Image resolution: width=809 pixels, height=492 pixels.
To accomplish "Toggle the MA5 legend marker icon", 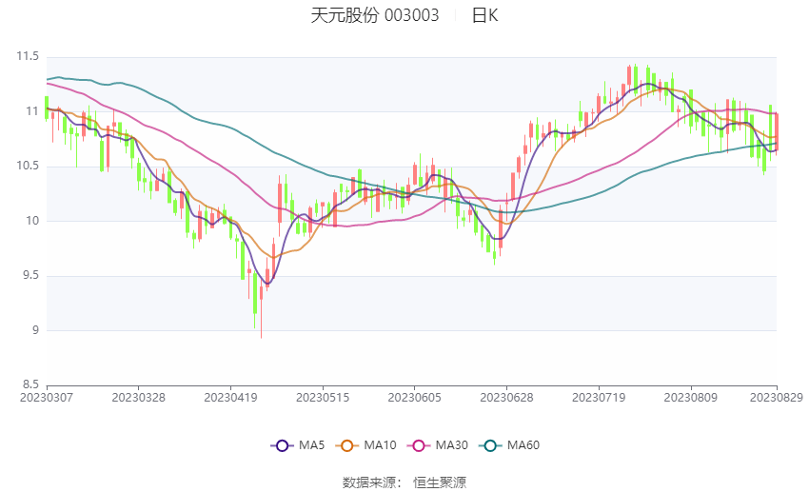I will (x=281, y=445).
